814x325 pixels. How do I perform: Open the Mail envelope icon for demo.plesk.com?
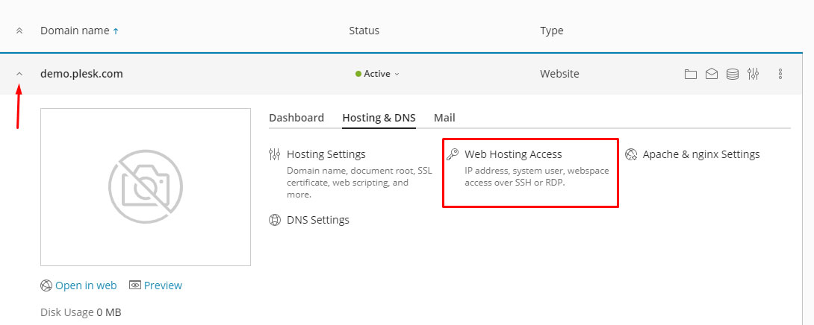711,74
